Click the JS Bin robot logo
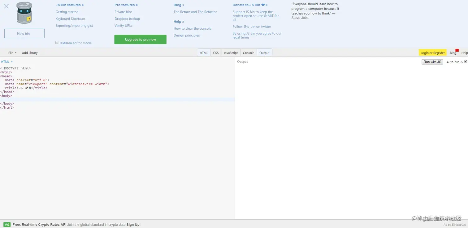The image size is (468, 228). point(24,13)
